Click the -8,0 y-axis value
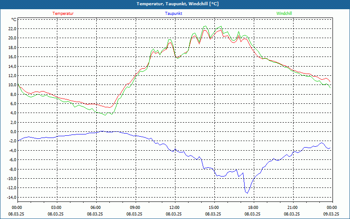 coord(13,169)
